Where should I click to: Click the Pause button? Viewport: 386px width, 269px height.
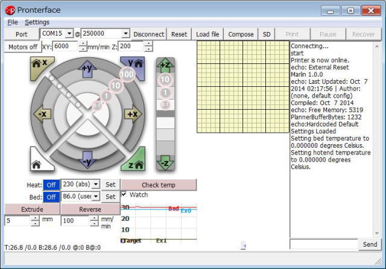(x=328, y=34)
